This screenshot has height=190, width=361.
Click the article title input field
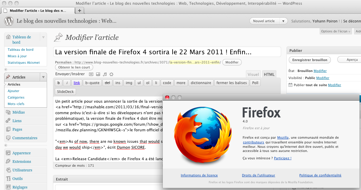click(x=167, y=52)
